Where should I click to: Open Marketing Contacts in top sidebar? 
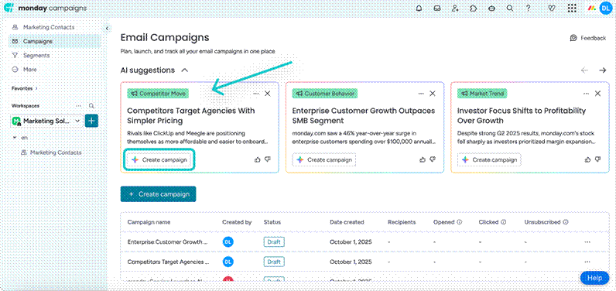48,27
